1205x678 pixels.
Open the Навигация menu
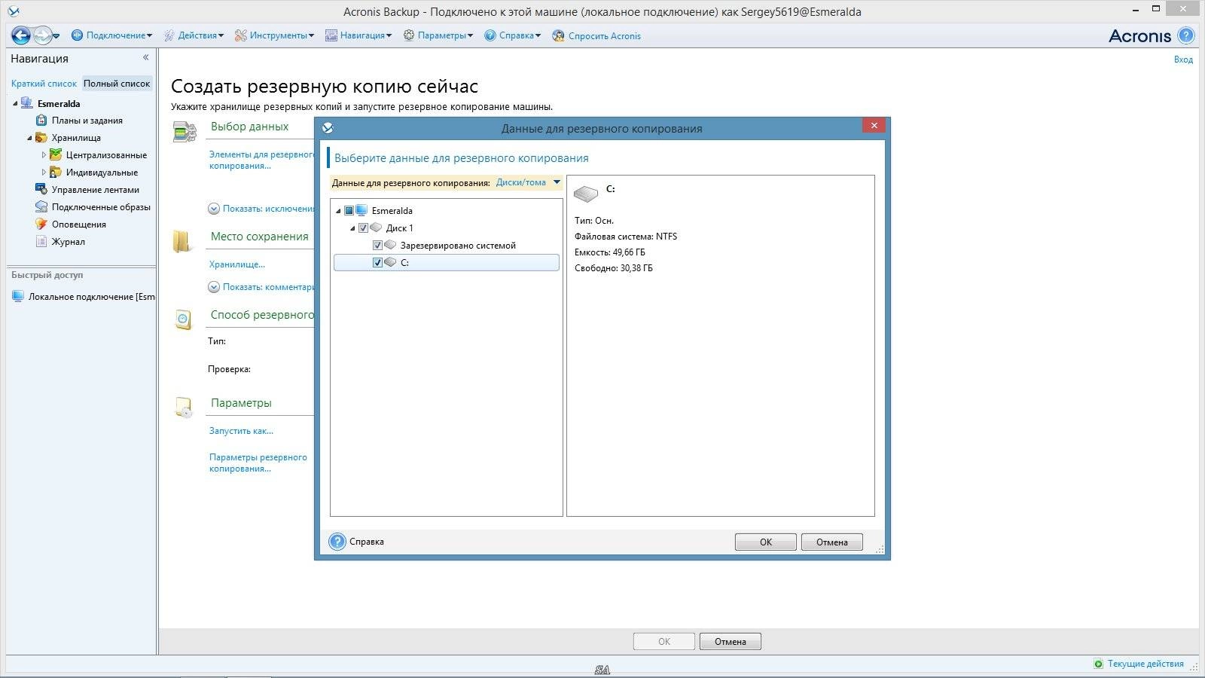point(358,35)
